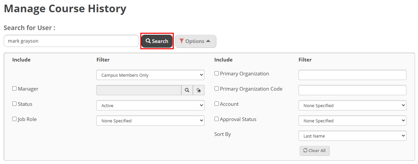Toggle the Account include checkbox
This screenshot has width=418, height=164.
pos(216,104)
